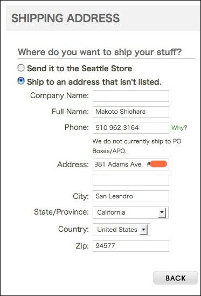Open the California state combo box
This screenshot has height=296, width=201.
pyautogui.click(x=130, y=212)
